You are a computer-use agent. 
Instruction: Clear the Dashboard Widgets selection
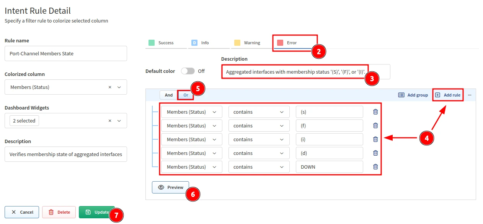tap(110, 121)
